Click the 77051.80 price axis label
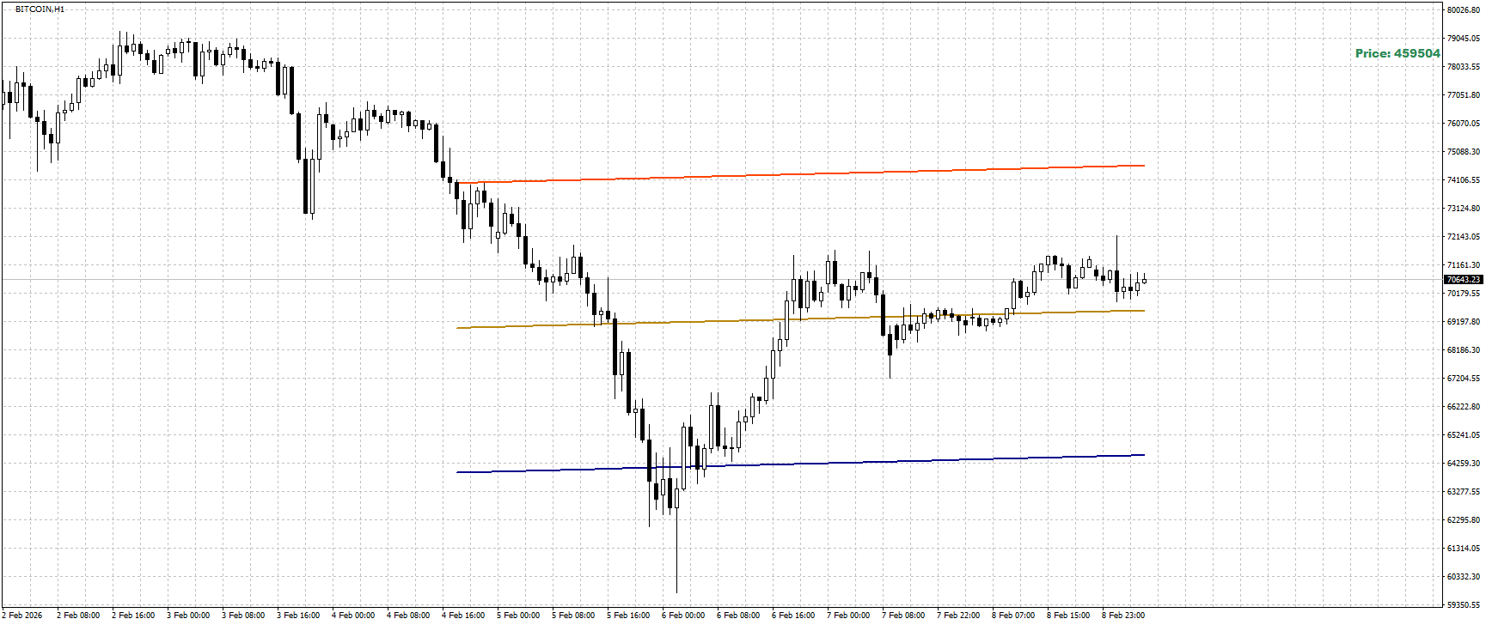1486x625 pixels. tap(1463, 95)
